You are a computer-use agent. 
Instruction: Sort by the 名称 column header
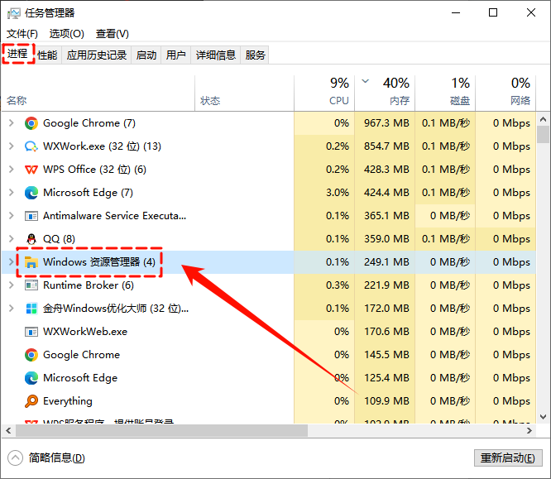(x=98, y=93)
